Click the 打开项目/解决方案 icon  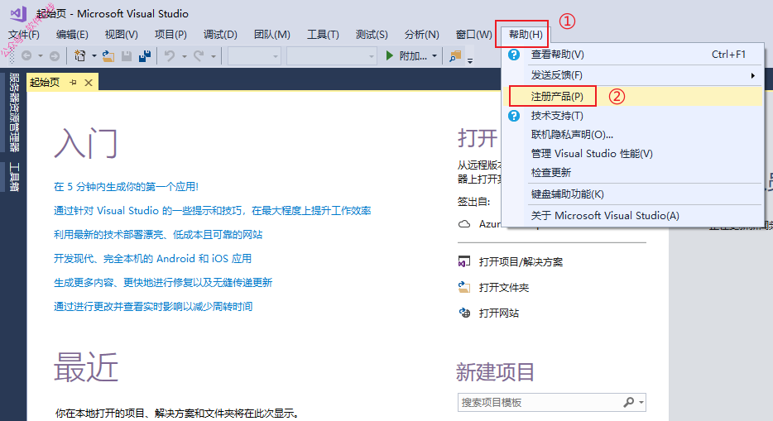coord(464,262)
